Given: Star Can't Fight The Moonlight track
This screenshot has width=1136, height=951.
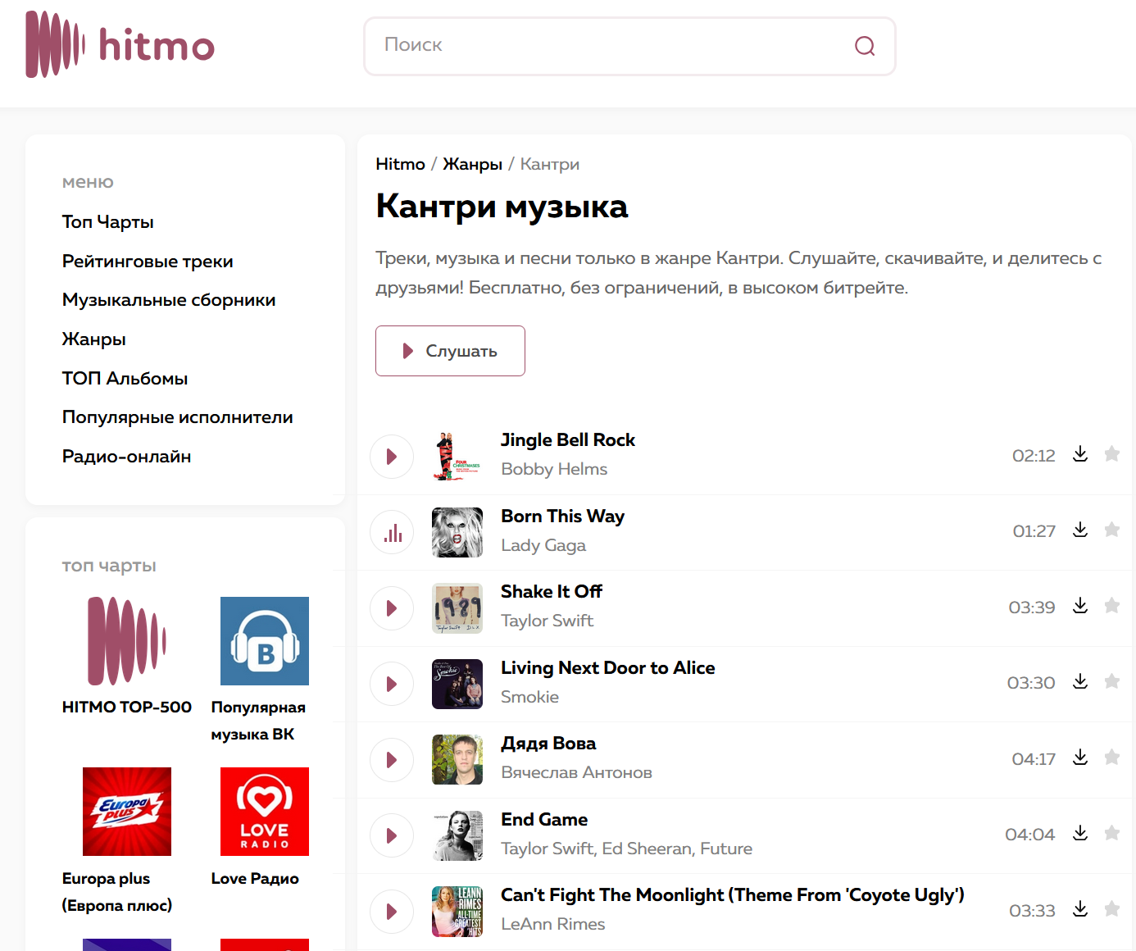Looking at the screenshot, I should (1111, 908).
